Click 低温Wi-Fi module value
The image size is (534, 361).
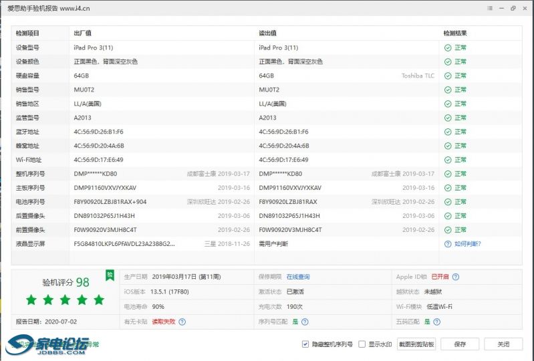439,307
